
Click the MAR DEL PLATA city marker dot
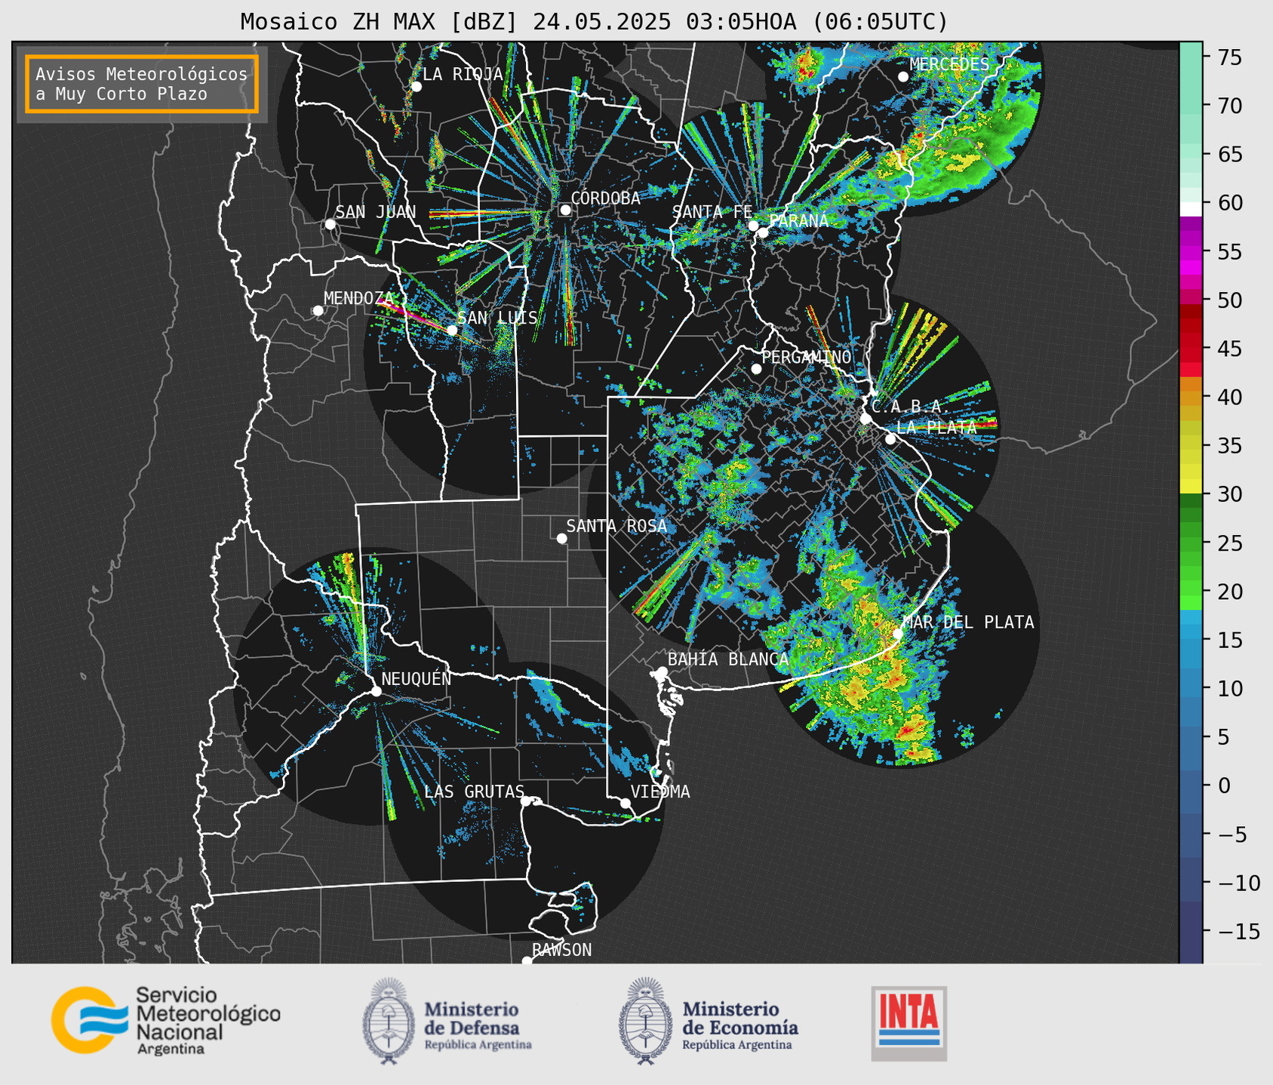898,634
